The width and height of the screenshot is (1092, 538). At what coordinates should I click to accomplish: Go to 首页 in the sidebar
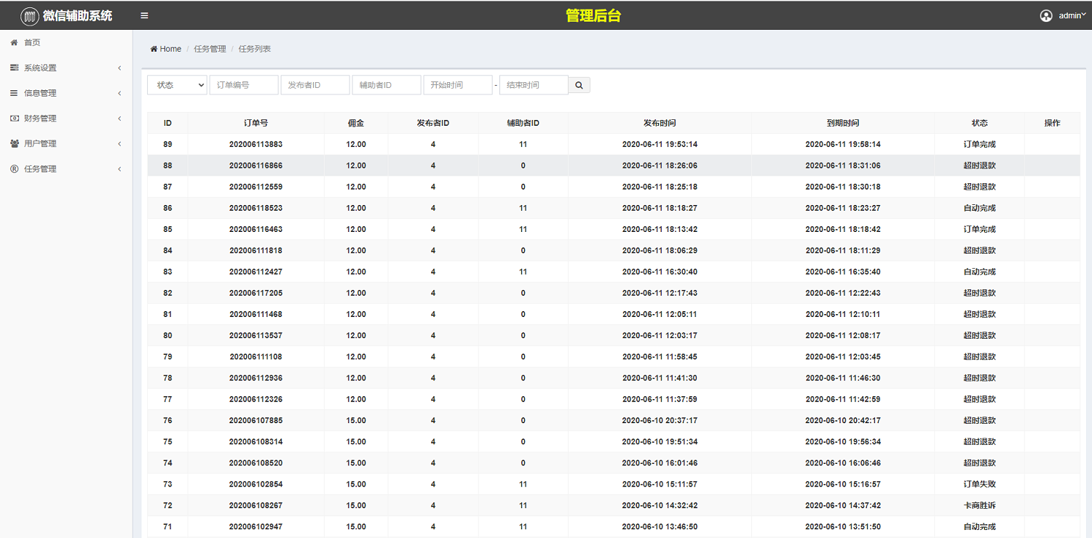click(x=33, y=43)
